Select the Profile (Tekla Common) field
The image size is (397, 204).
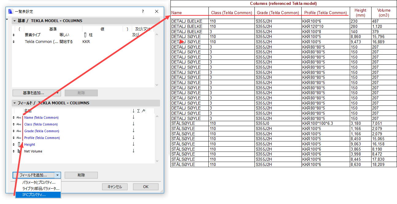coord(42,138)
